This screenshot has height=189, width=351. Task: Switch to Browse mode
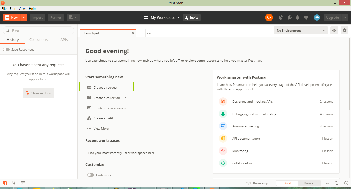pyautogui.click(x=309, y=183)
